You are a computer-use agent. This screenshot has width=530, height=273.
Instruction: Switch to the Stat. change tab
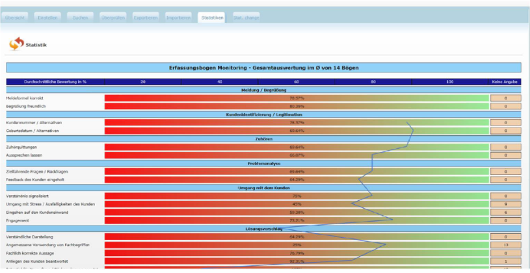click(246, 17)
